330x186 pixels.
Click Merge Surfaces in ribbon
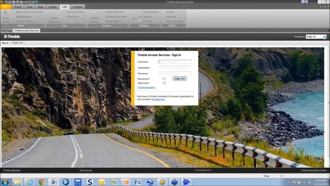click(114, 12)
